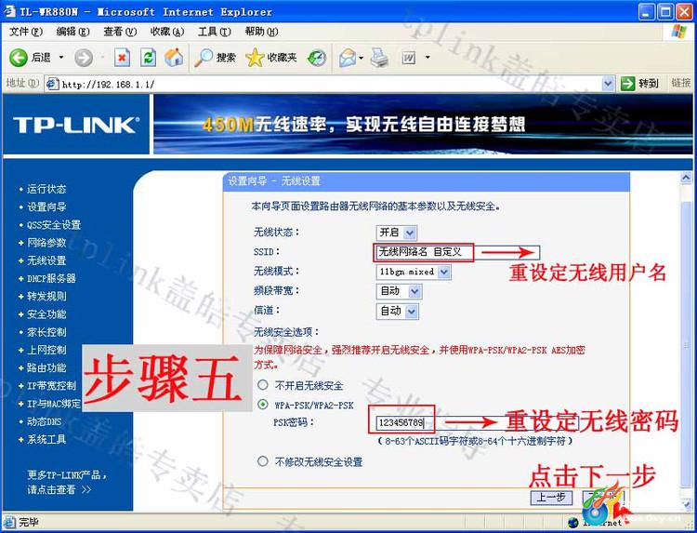The width and height of the screenshot is (697, 533).
Task: Expand IP带宽控制 in sidebar
Action: click(51, 386)
